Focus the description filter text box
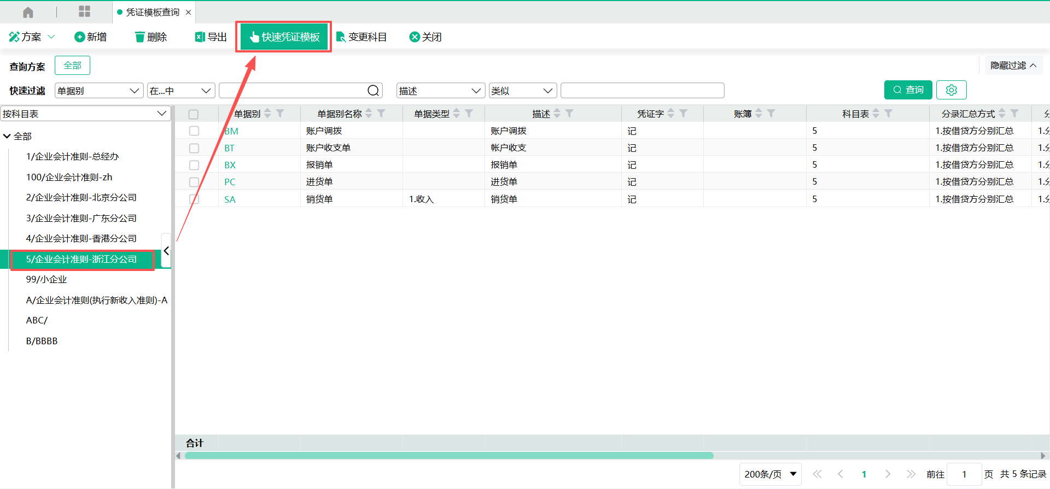Screen dimensions: 1050x489 pyautogui.click(x=643, y=91)
